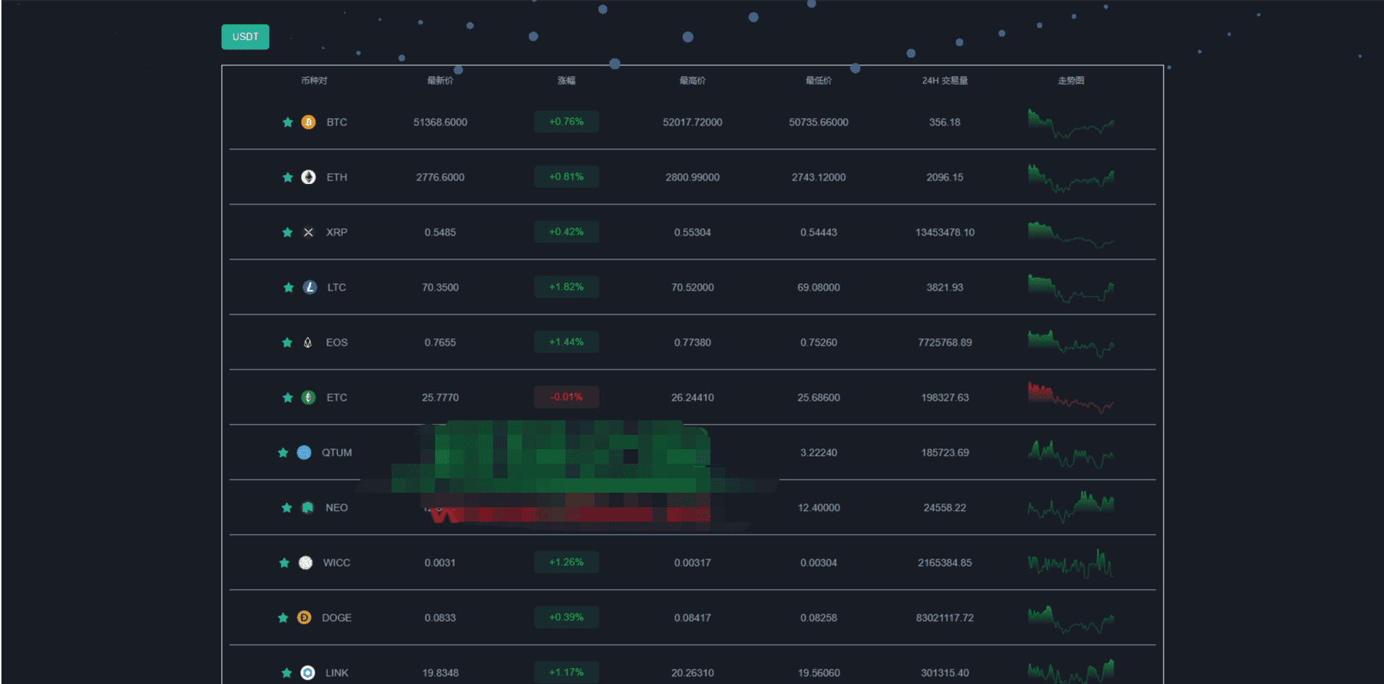Screen dimensions: 1384x684
Task: Click the XRP coin icon
Action: [308, 233]
